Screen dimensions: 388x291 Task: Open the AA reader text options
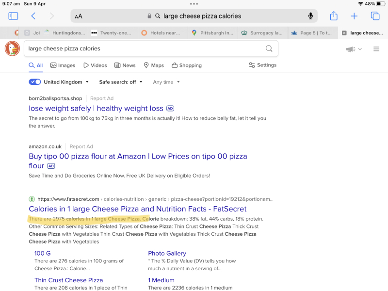[79, 16]
